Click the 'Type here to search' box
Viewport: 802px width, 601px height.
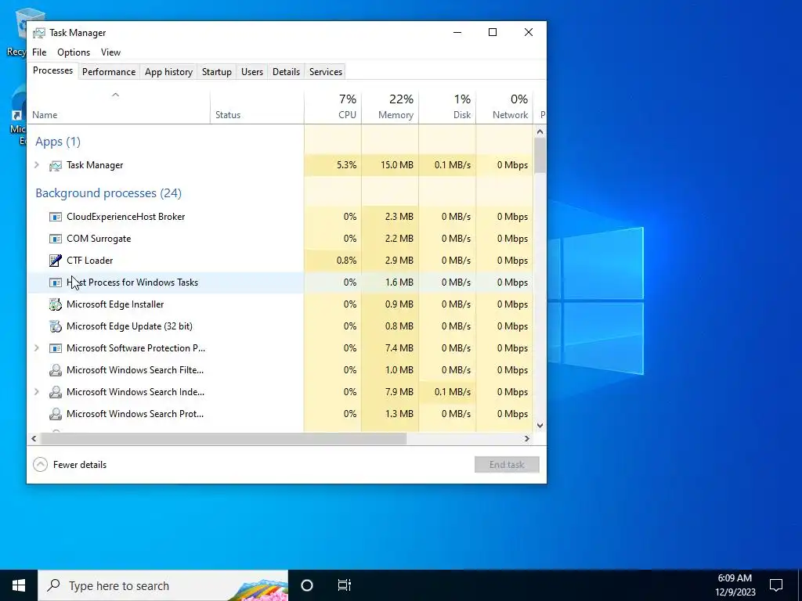pos(163,585)
